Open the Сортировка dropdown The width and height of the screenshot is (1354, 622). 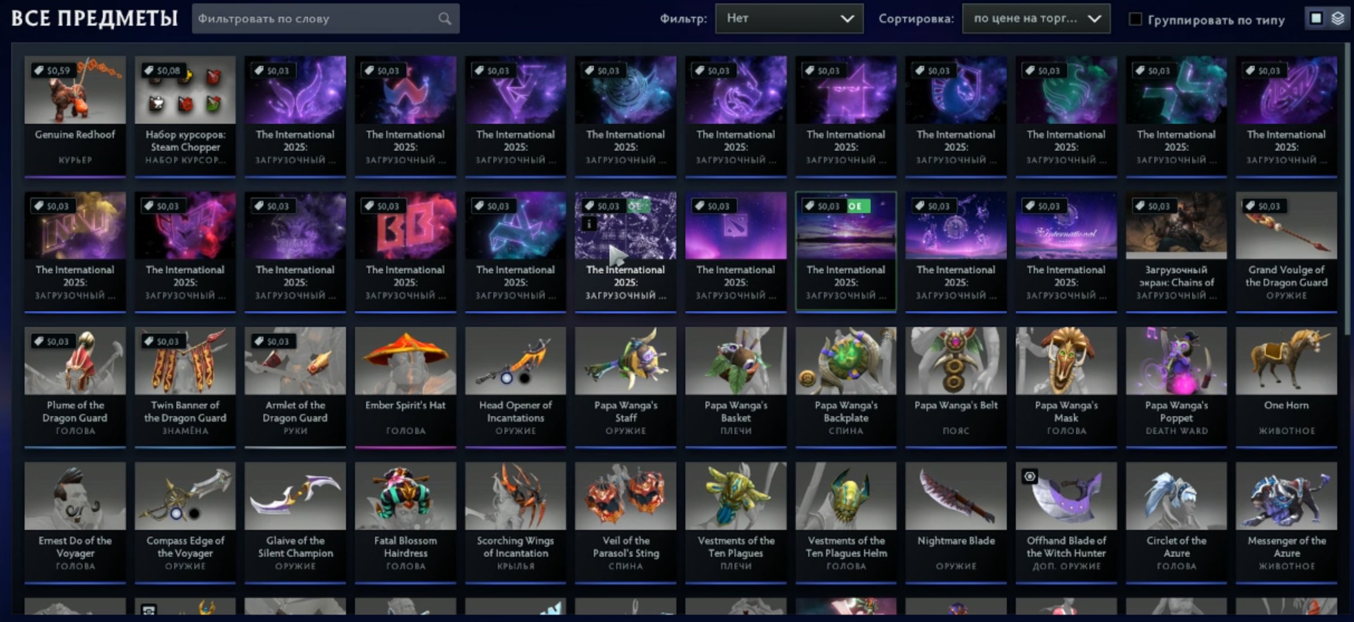pos(1036,18)
